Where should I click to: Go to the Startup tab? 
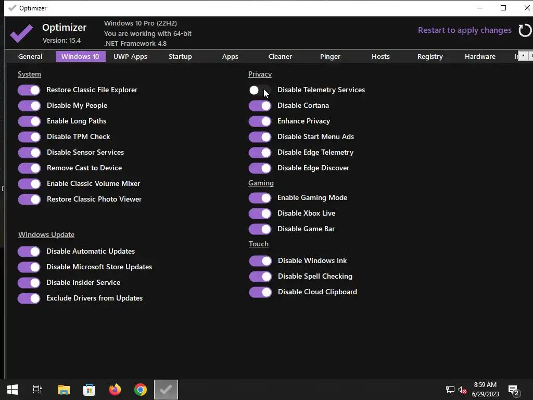(180, 56)
